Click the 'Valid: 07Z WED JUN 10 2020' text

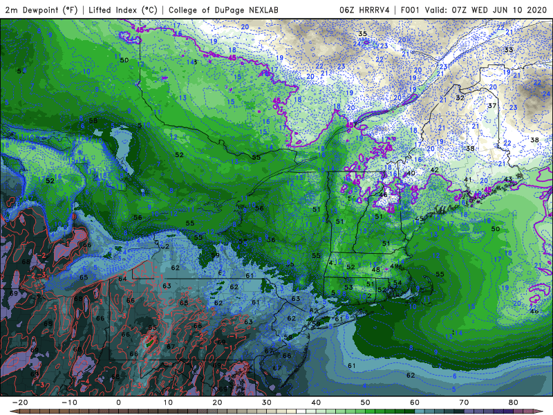(x=487, y=10)
